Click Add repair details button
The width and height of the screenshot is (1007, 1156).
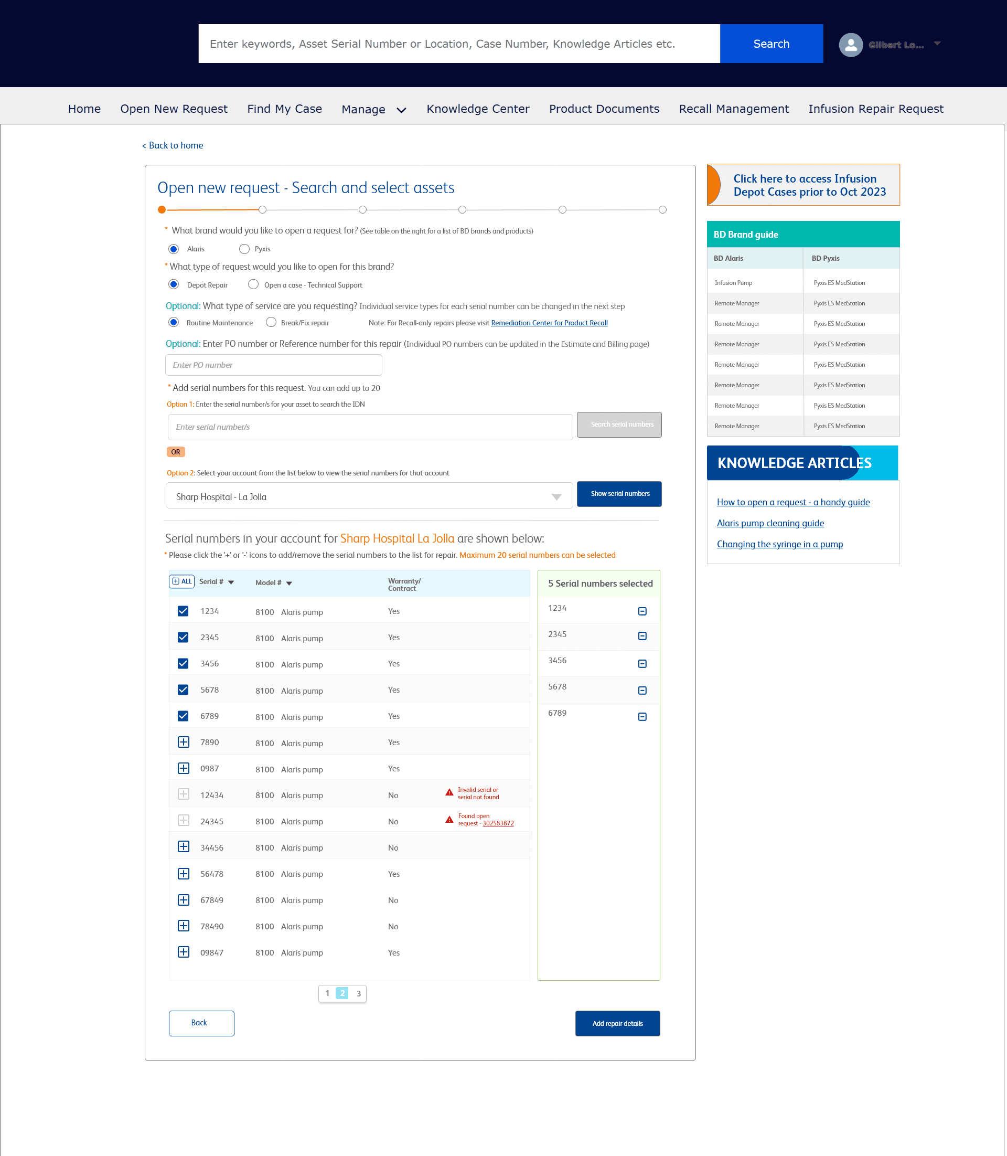[x=617, y=1023]
